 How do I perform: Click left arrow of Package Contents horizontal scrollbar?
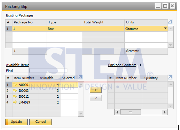point(117,112)
